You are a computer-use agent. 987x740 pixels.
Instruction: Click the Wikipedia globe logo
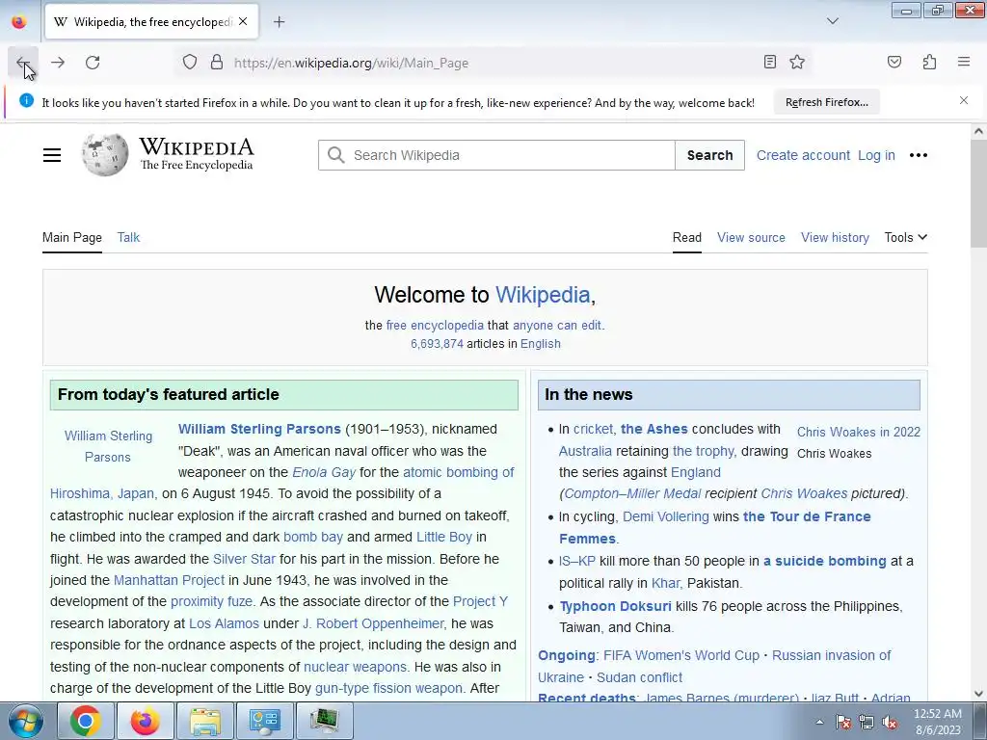(x=104, y=155)
